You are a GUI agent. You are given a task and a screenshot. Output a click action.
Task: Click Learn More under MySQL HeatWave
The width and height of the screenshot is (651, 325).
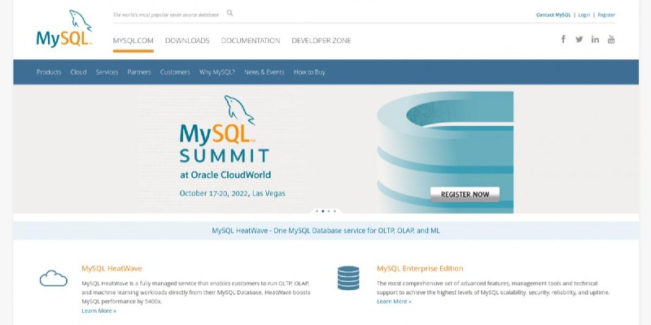98,310
